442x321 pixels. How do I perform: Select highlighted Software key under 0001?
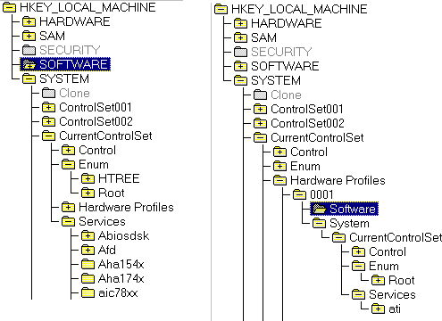[x=345, y=209]
